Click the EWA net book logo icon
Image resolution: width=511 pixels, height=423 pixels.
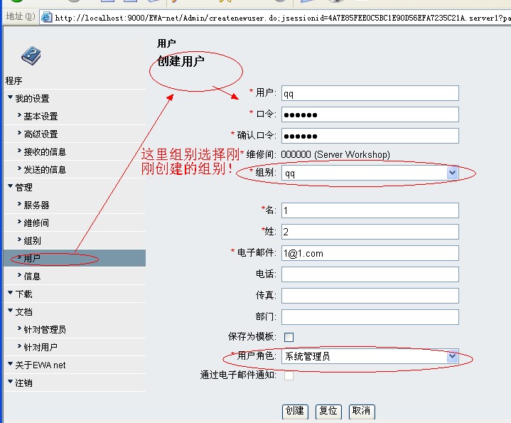click(31, 55)
